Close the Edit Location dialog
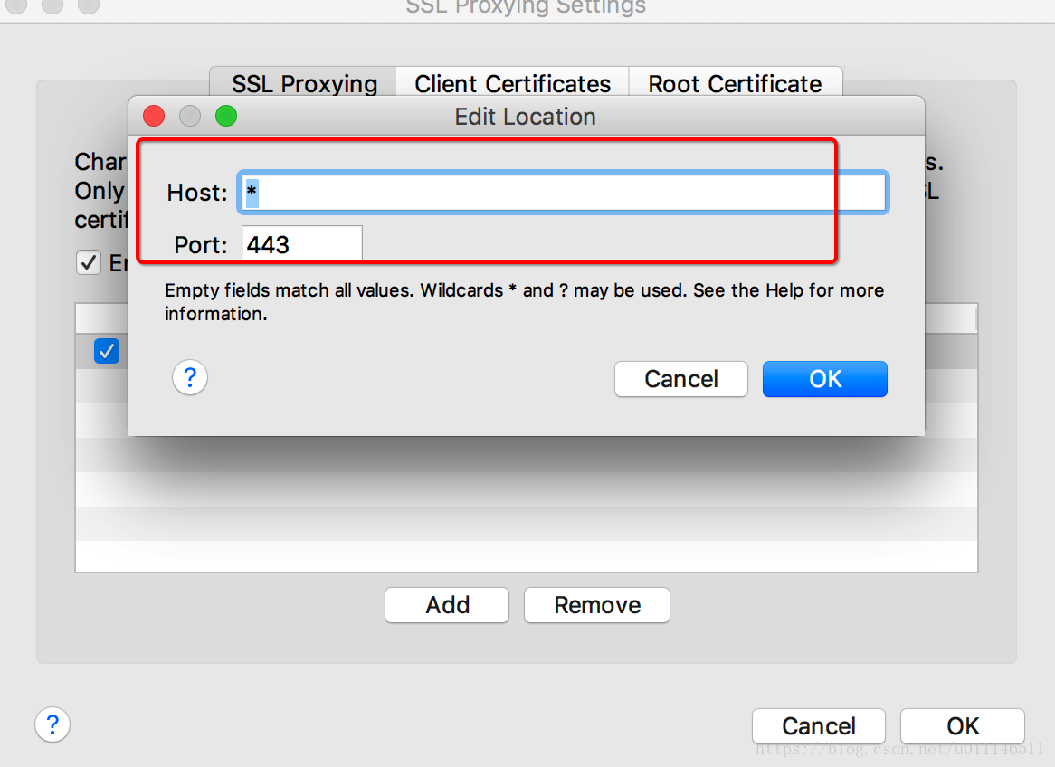1055x767 pixels. [154, 116]
